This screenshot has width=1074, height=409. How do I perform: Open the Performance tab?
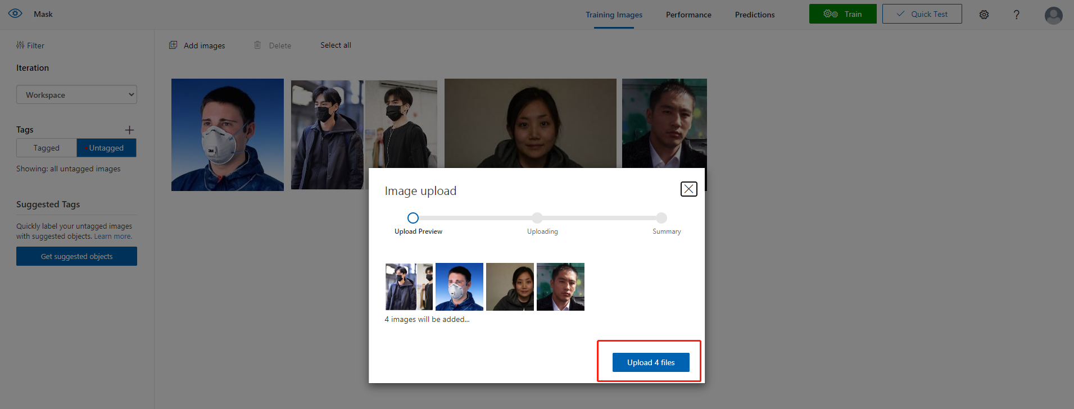tap(688, 15)
